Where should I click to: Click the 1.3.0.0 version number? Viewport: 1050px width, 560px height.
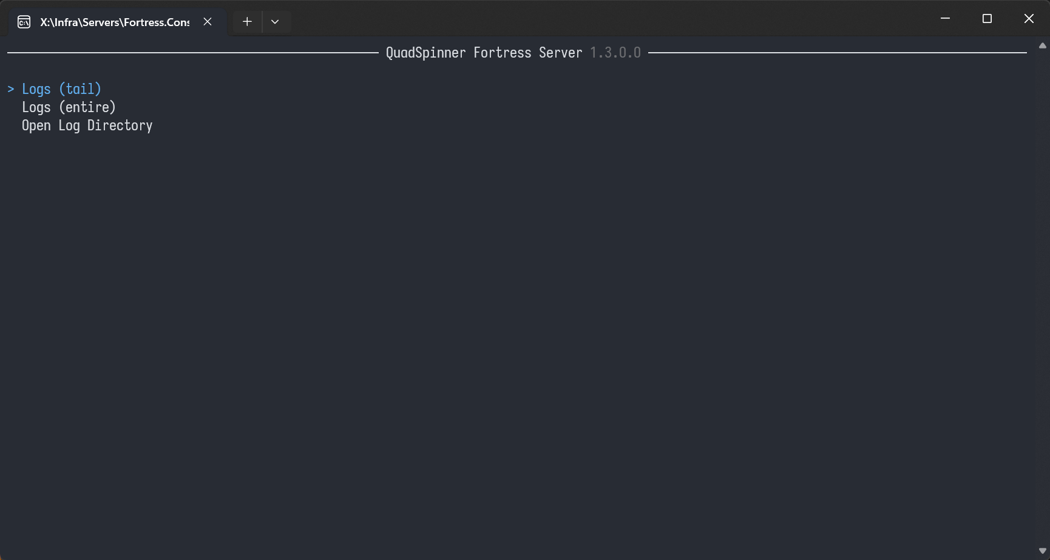click(x=615, y=53)
